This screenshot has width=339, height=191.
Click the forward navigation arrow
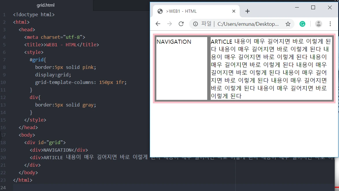(x=169, y=24)
